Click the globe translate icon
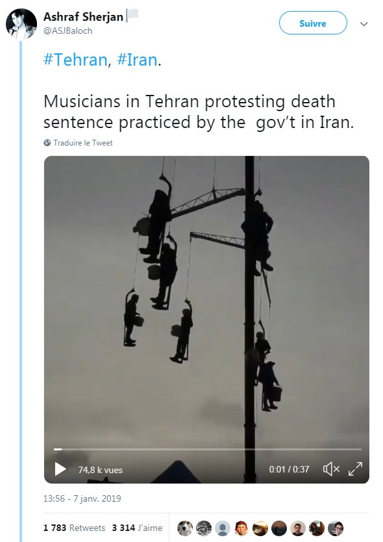Screen dimensions: 383x542 click(x=47, y=143)
